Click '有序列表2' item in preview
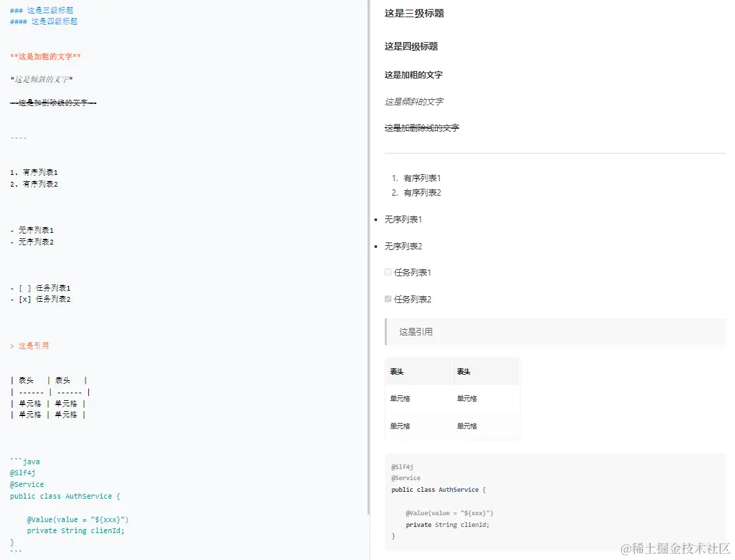The width and height of the screenshot is (735, 560). click(422, 193)
